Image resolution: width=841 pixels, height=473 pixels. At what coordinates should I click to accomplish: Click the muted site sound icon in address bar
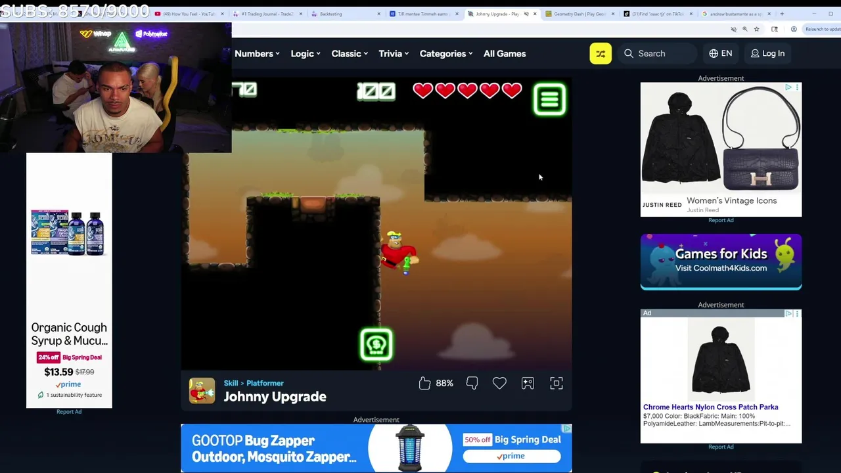coord(733,29)
